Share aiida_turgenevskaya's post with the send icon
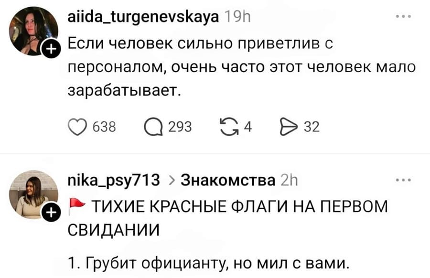 pyautogui.click(x=290, y=126)
